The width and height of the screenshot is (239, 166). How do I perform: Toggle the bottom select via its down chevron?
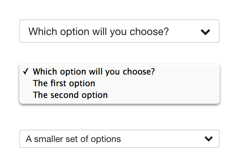point(209,139)
